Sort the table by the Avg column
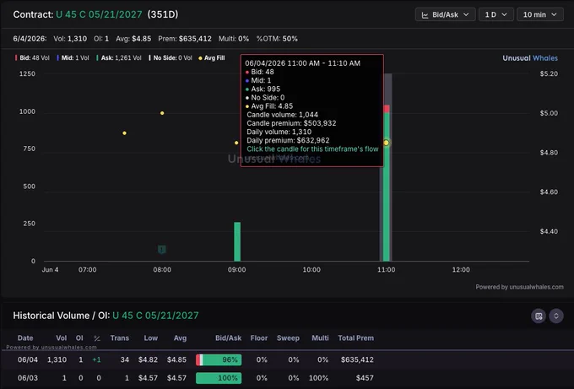 [180, 338]
